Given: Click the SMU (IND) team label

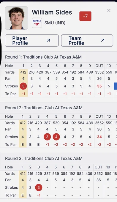Looking at the screenshot, I should point(55,23).
